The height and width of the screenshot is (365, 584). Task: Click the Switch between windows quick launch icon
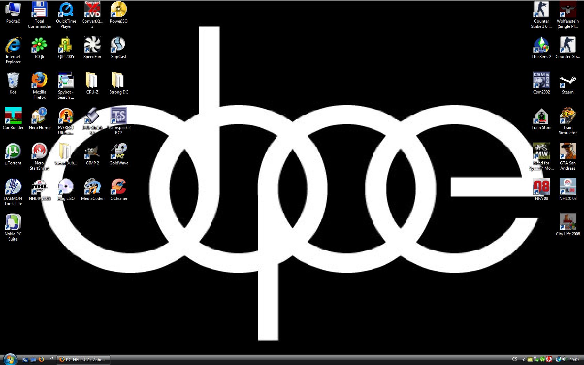coord(25,360)
